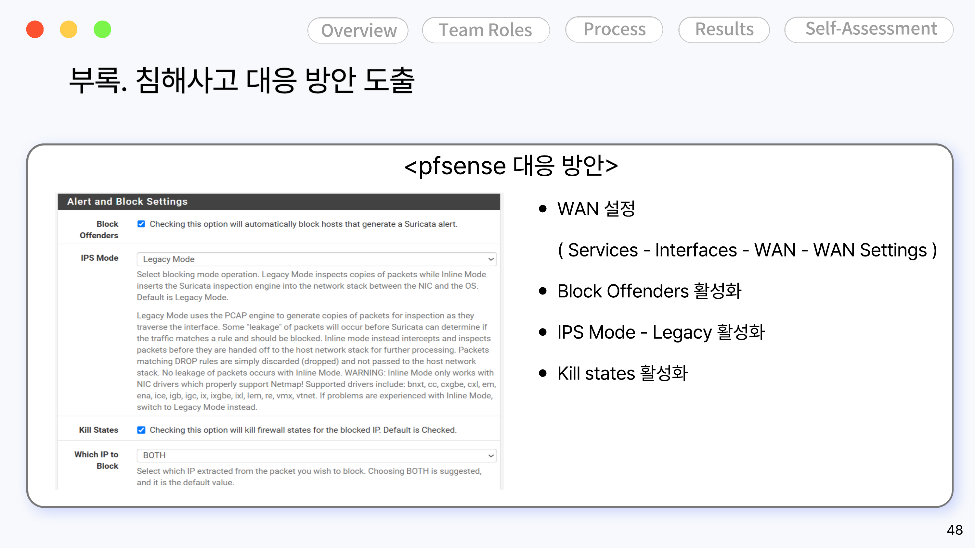Click the page number 48
The height and width of the screenshot is (548, 975).
click(955, 530)
